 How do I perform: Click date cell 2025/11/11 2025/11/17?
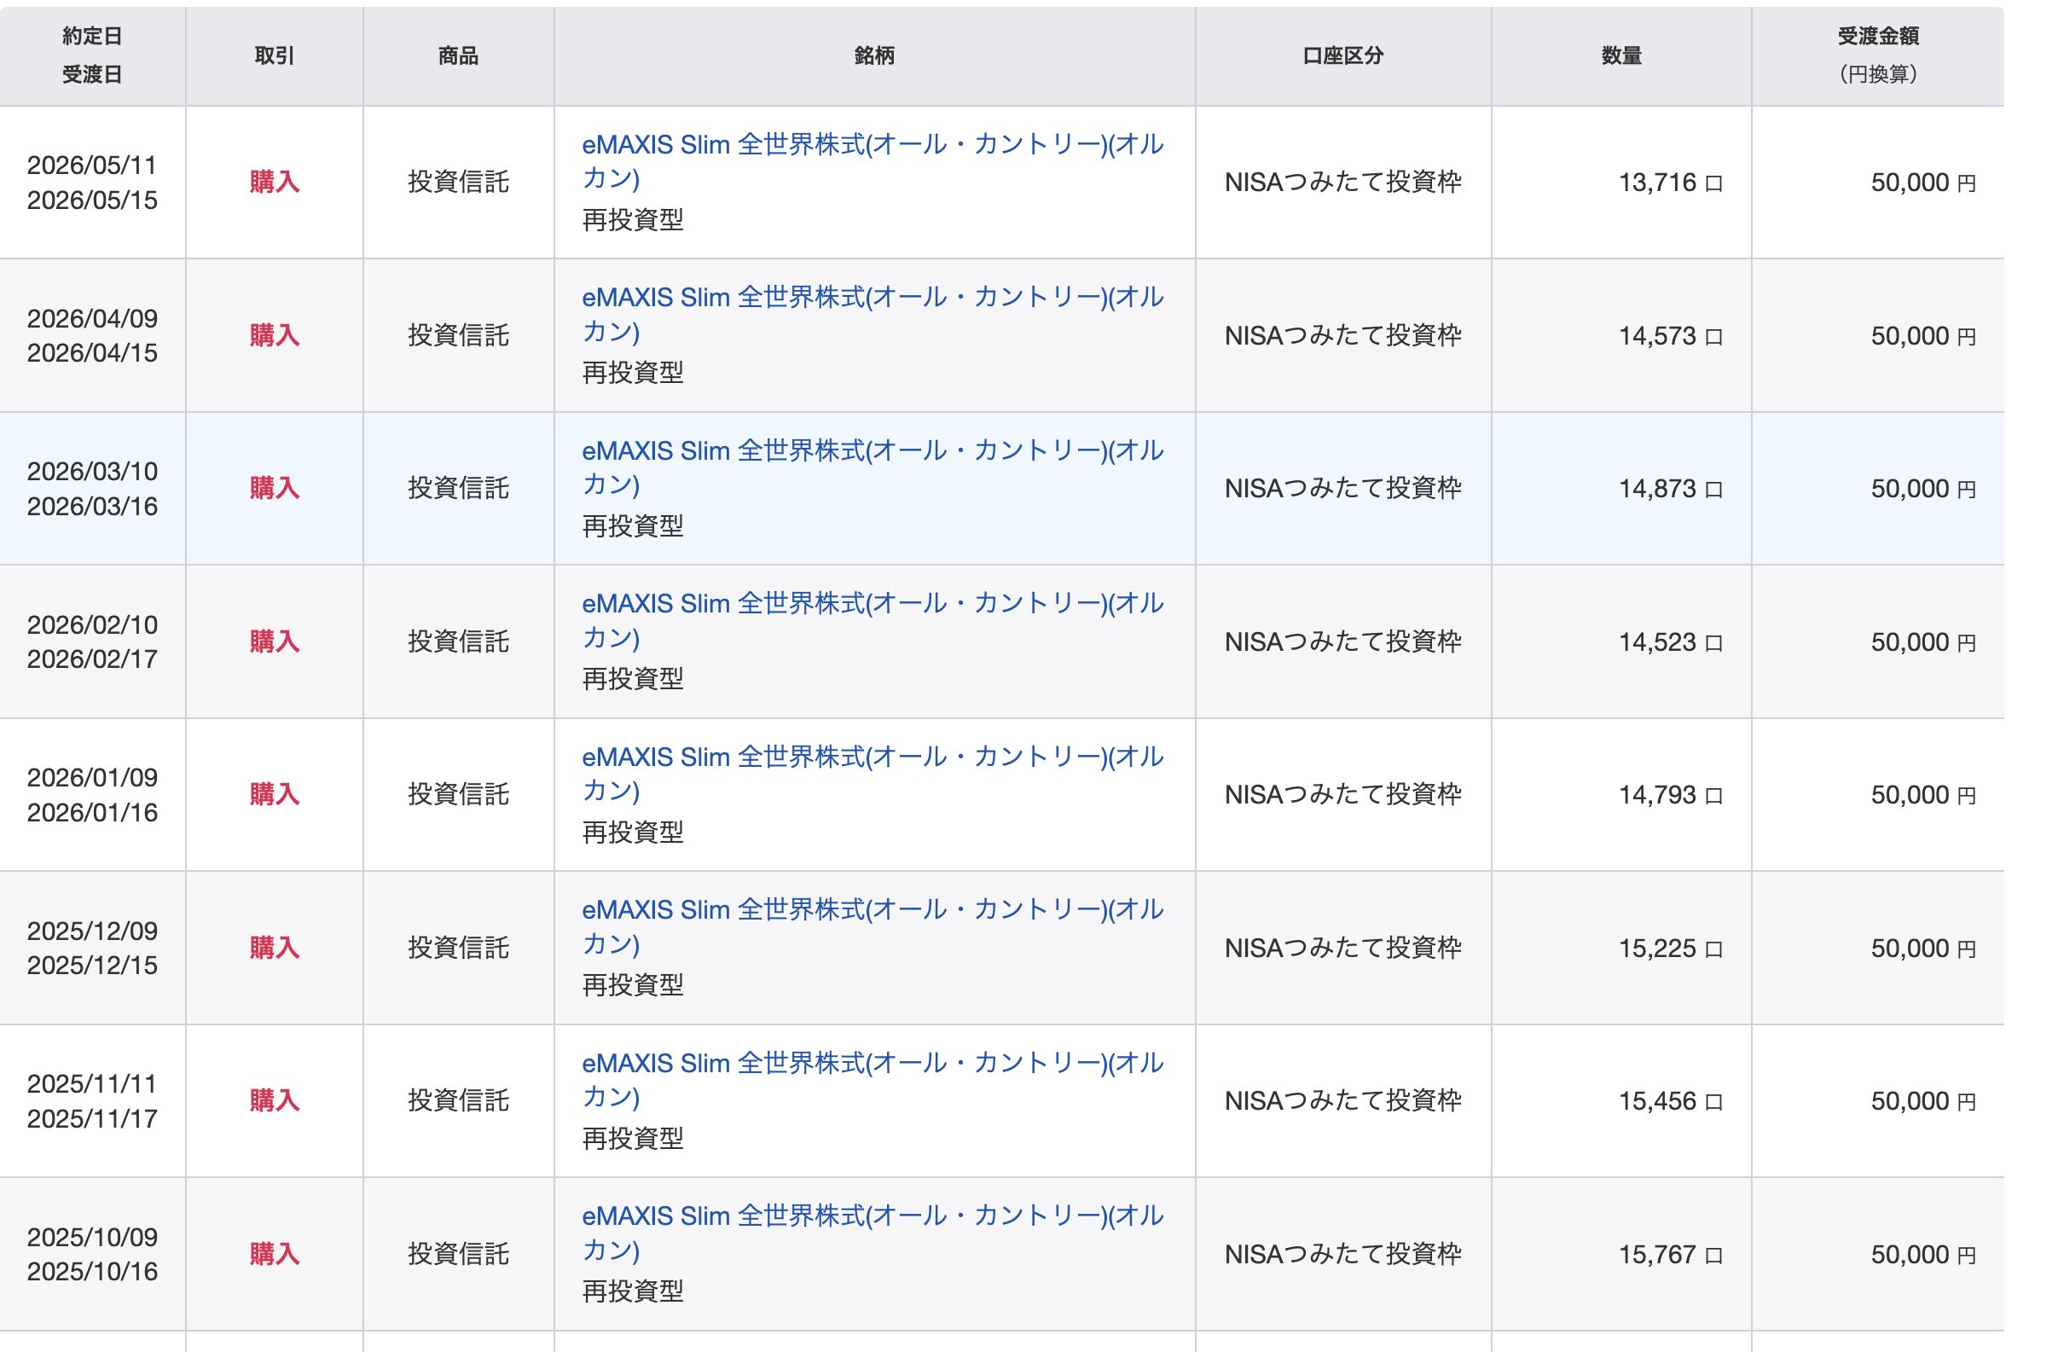pos(92,1101)
